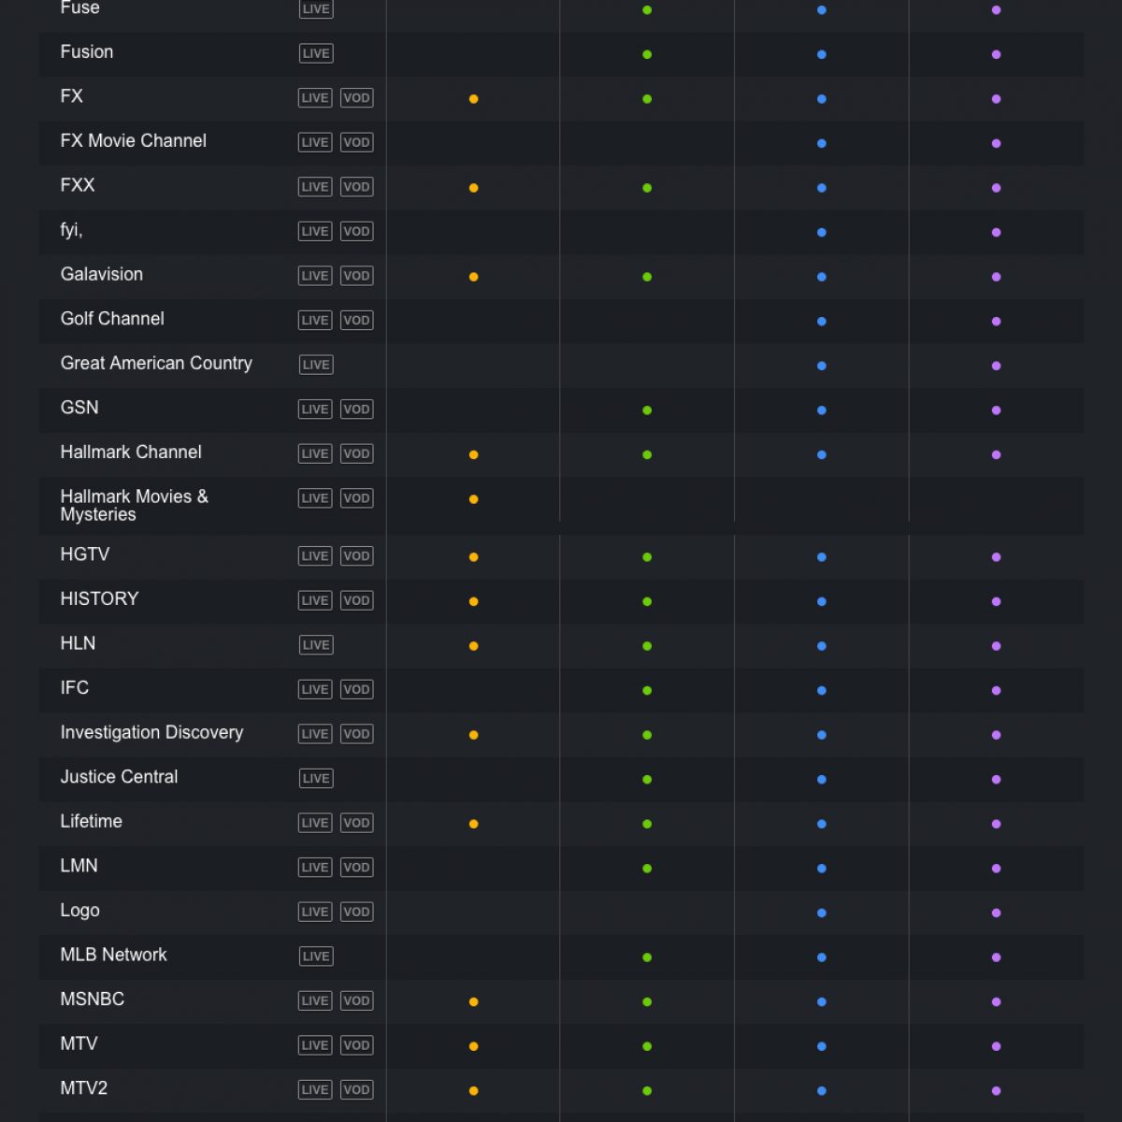Click the VOD badge for Hallmark Channel
This screenshot has width=1122, height=1122.
click(x=356, y=453)
